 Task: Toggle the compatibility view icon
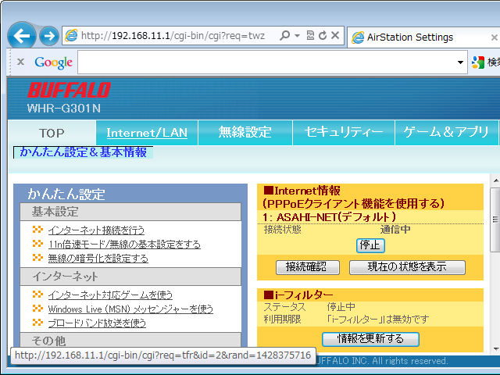coord(310,35)
